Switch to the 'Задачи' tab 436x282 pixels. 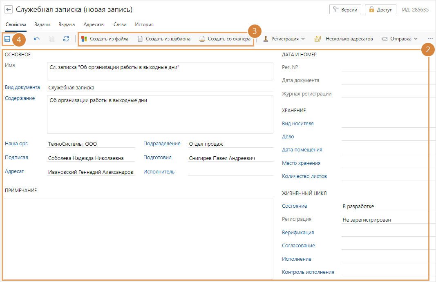[x=42, y=24]
